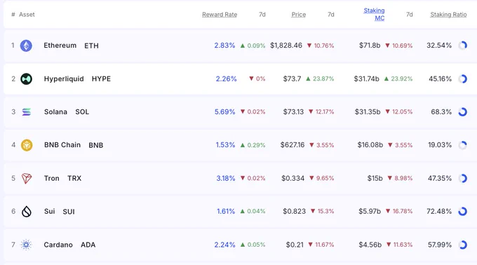
Task: Click Hyperliquid staking market cap $31.74b
Action: (367, 79)
